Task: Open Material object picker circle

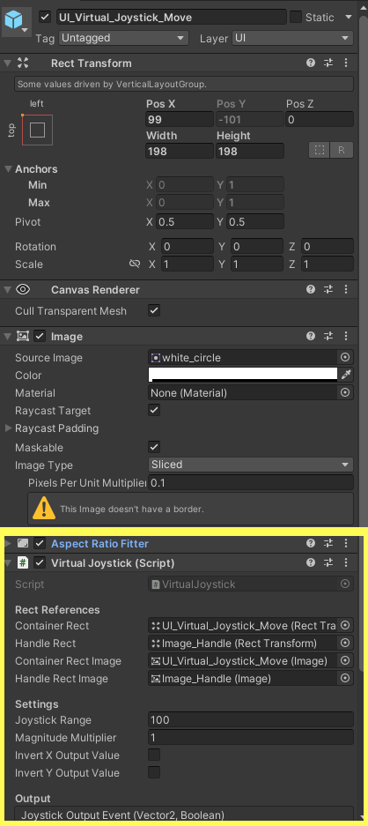Action: click(345, 392)
